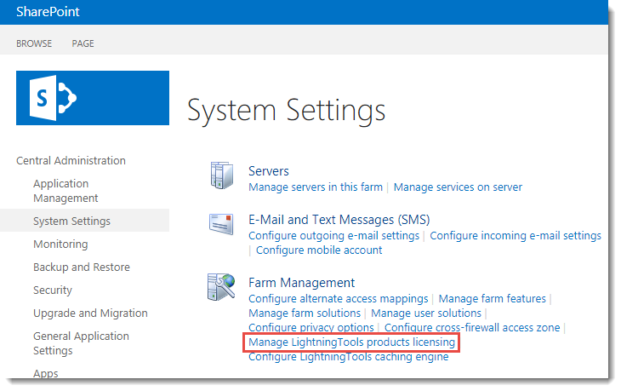621x391 pixels.
Task: Click the Farm Management wrench icon
Action: pyautogui.click(x=221, y=287)
